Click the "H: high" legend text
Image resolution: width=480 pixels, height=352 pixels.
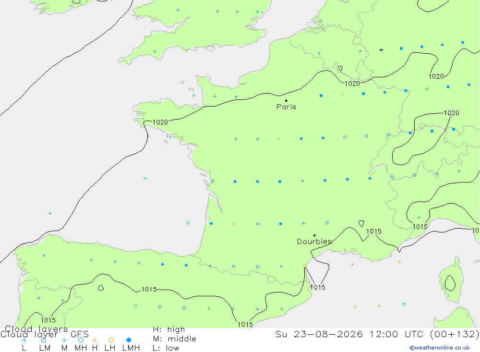pos(169,329)
